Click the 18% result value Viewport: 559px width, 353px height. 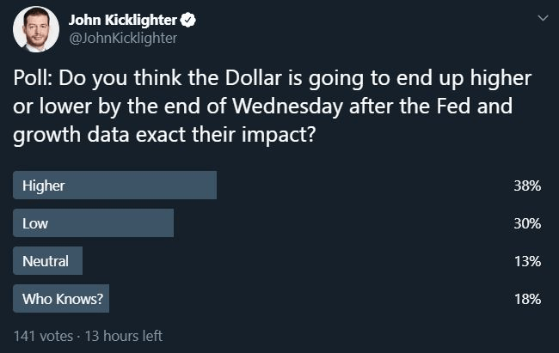pos(527,299)
